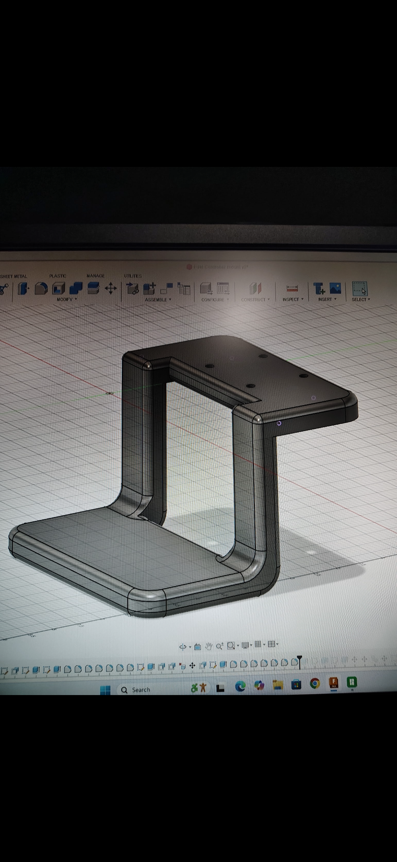Select the Combine tool in Modify
The width and height of the screenshot is (397, 862).
point(76,289)
